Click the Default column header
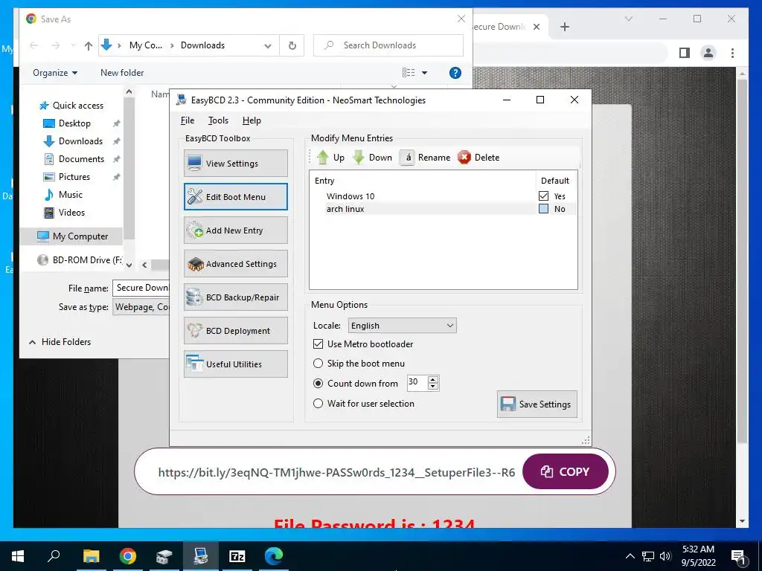Screen dimensions: 762x571 555,181
